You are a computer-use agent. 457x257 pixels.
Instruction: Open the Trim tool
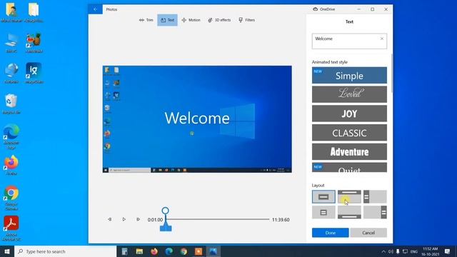pyautogui.click(x=146, y=20)
